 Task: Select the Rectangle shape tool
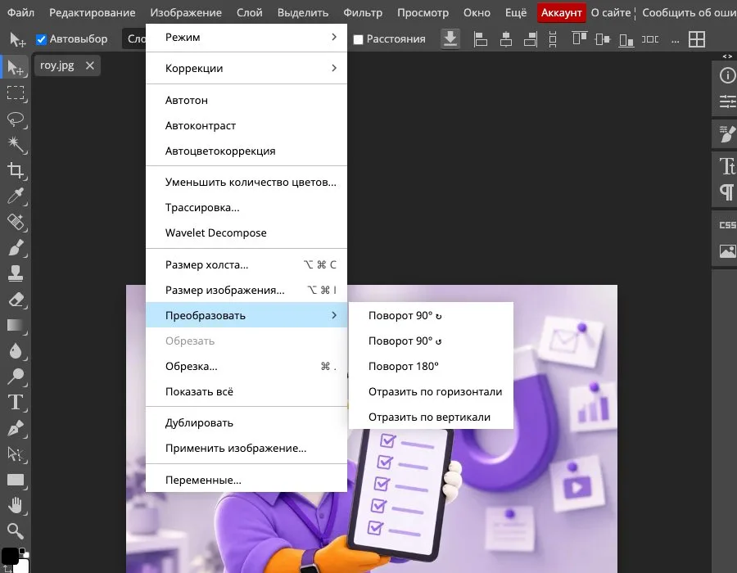16,480
